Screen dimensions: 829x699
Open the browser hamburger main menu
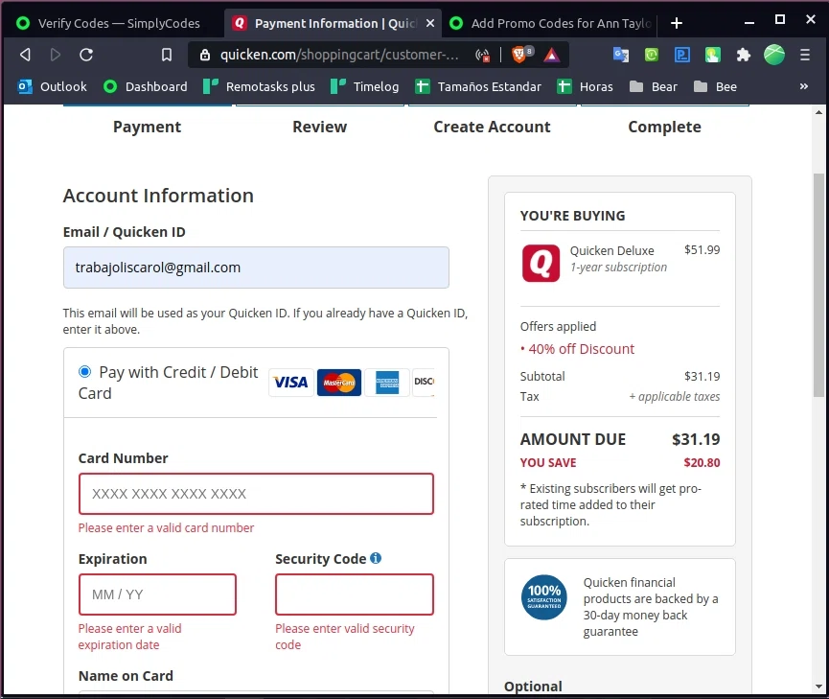coord(805,55)
